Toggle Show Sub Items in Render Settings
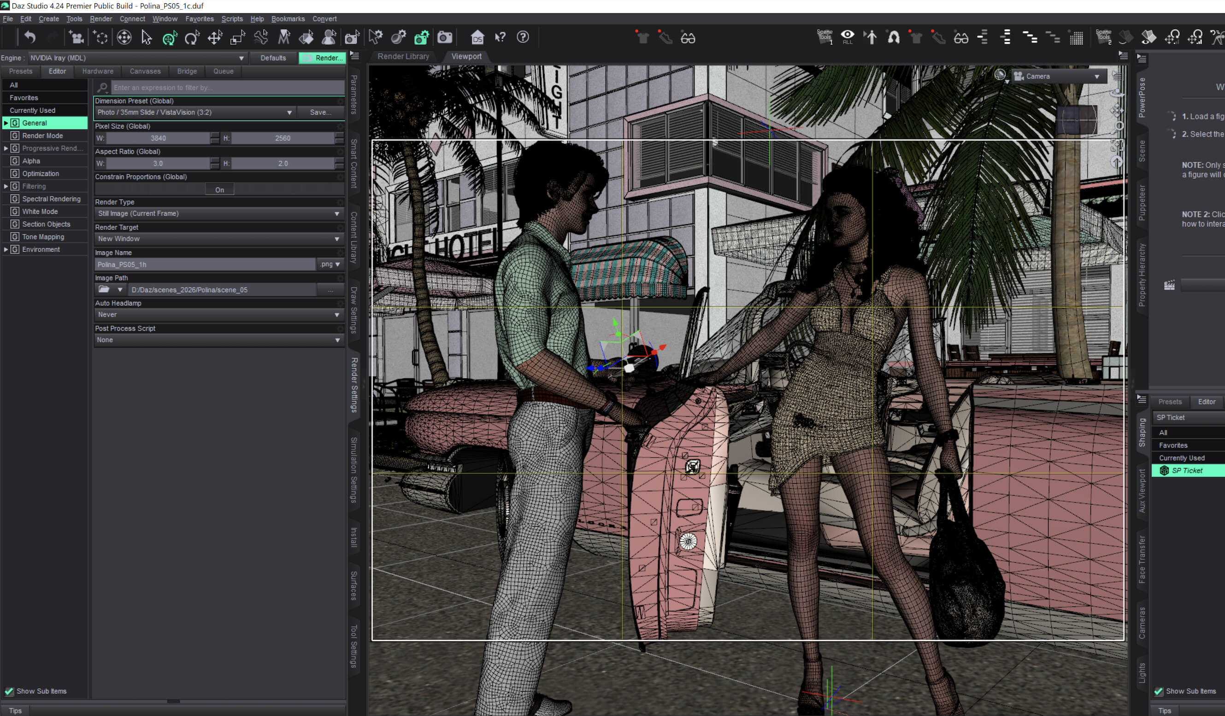The width and height of the screenshot is (1225, 716). click(9, 691)
